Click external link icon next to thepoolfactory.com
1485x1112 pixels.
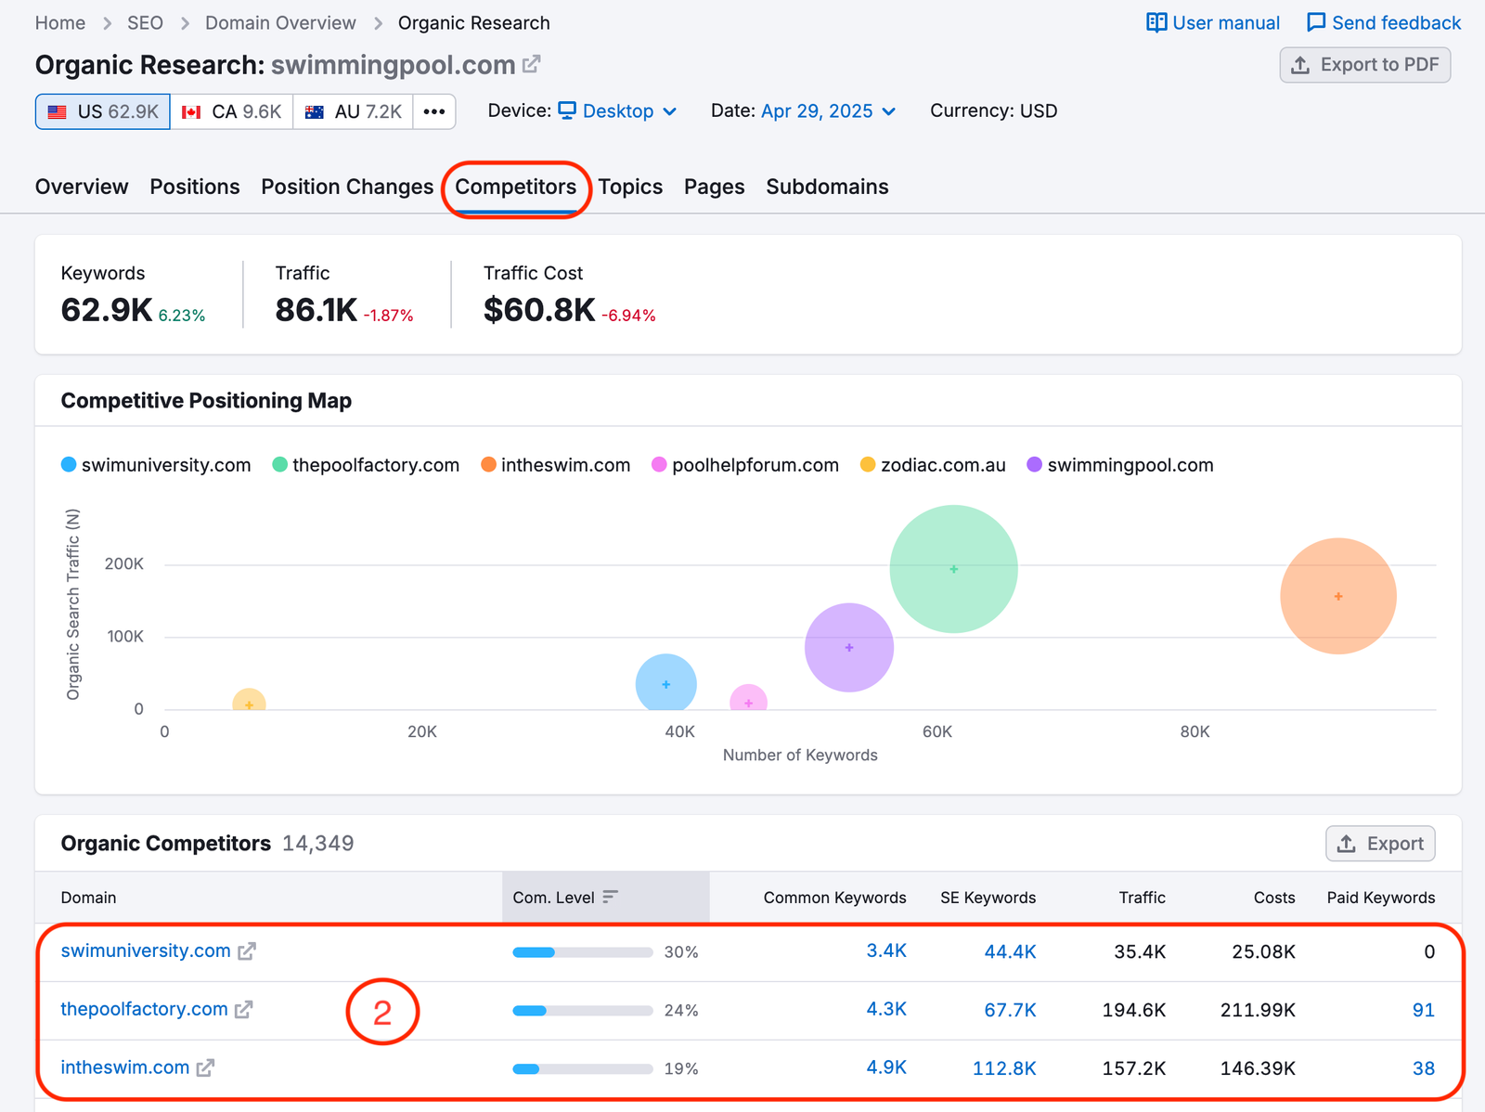point(243,1010)
